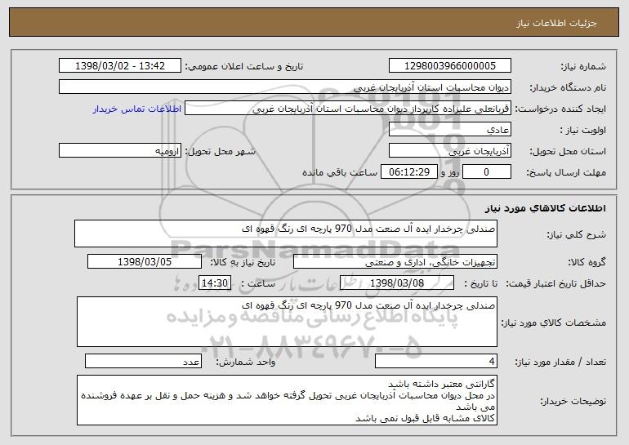This screenshot has height=445, width=629.
Task: Select the remaining days field showing 0
Action: 487,172
